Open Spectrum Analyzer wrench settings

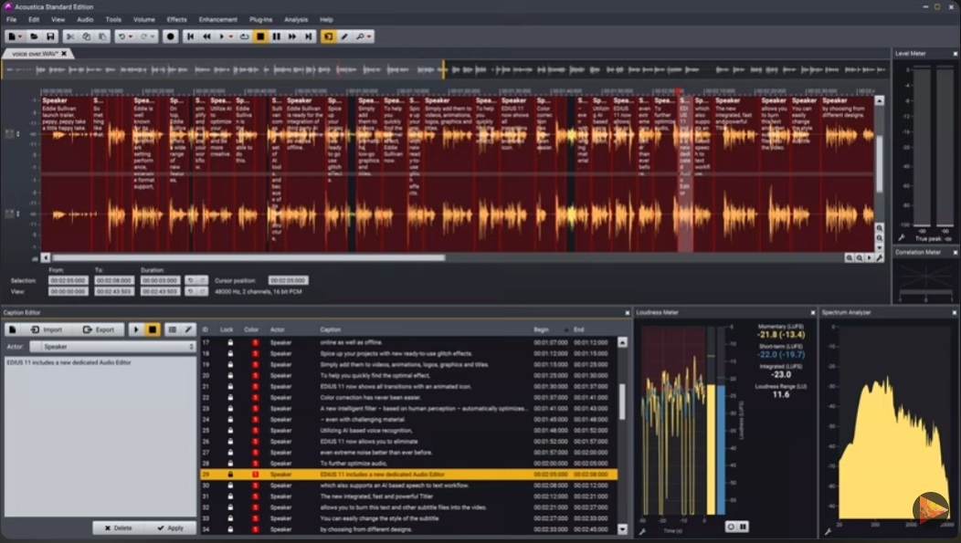coord(828,531)
